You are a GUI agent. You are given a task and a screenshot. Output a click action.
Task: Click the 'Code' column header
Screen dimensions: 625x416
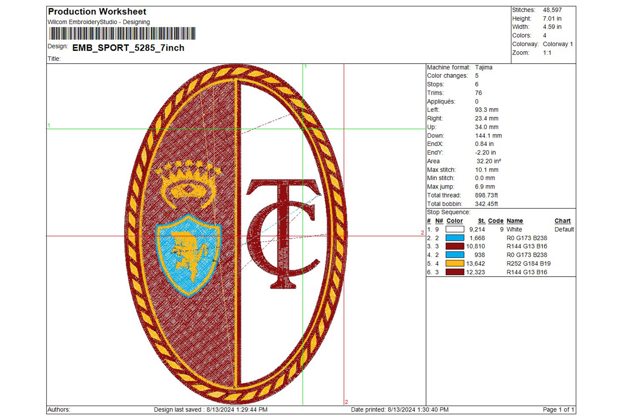[496, 221]
